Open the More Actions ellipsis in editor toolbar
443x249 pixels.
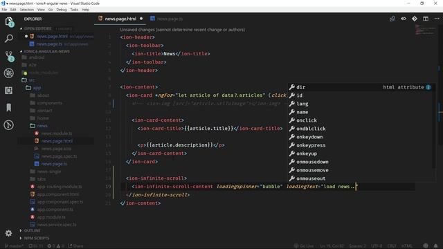pos(437,19)
